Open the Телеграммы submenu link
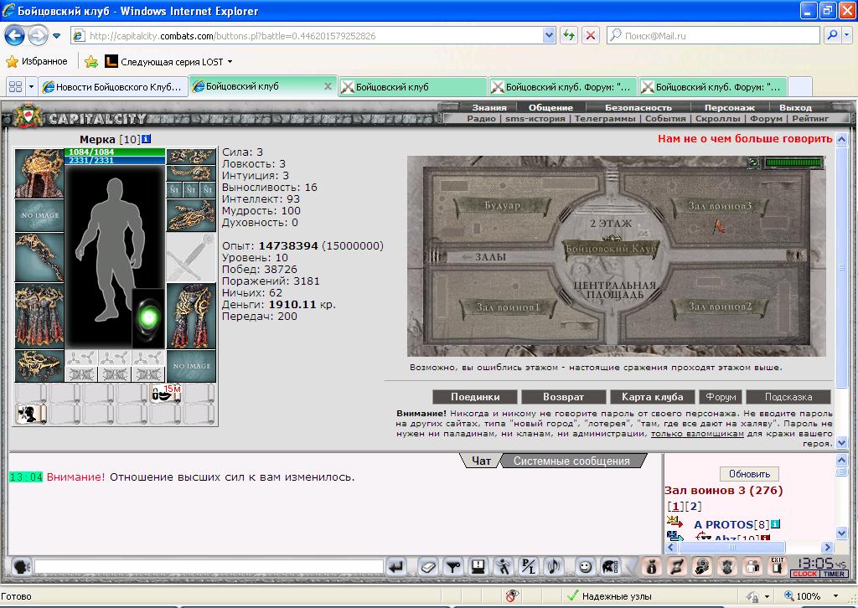The width and height of the screenshot is (858, 608). click(605, 118)
